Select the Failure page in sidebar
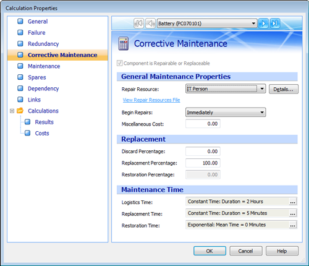This screenshot has height=266, width=309. pyautogui.click(x=36, y=33)
